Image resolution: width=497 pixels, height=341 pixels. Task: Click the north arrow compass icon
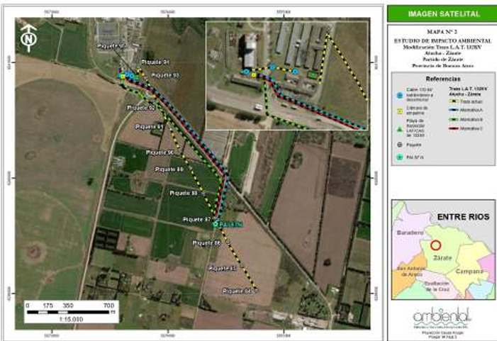pyautogui.click(x=28, y=38)
